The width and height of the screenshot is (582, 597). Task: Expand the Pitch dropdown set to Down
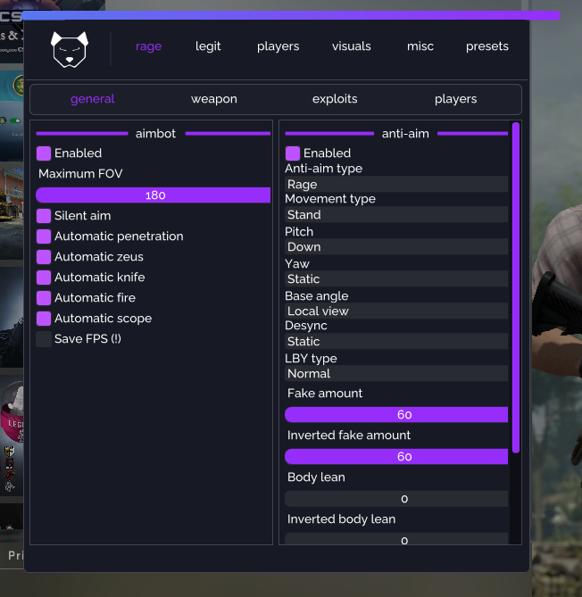(x=396, y=246)
